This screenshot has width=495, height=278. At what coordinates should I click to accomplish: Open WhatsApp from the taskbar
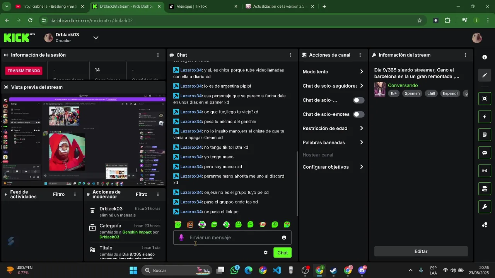tap(234, 270)
